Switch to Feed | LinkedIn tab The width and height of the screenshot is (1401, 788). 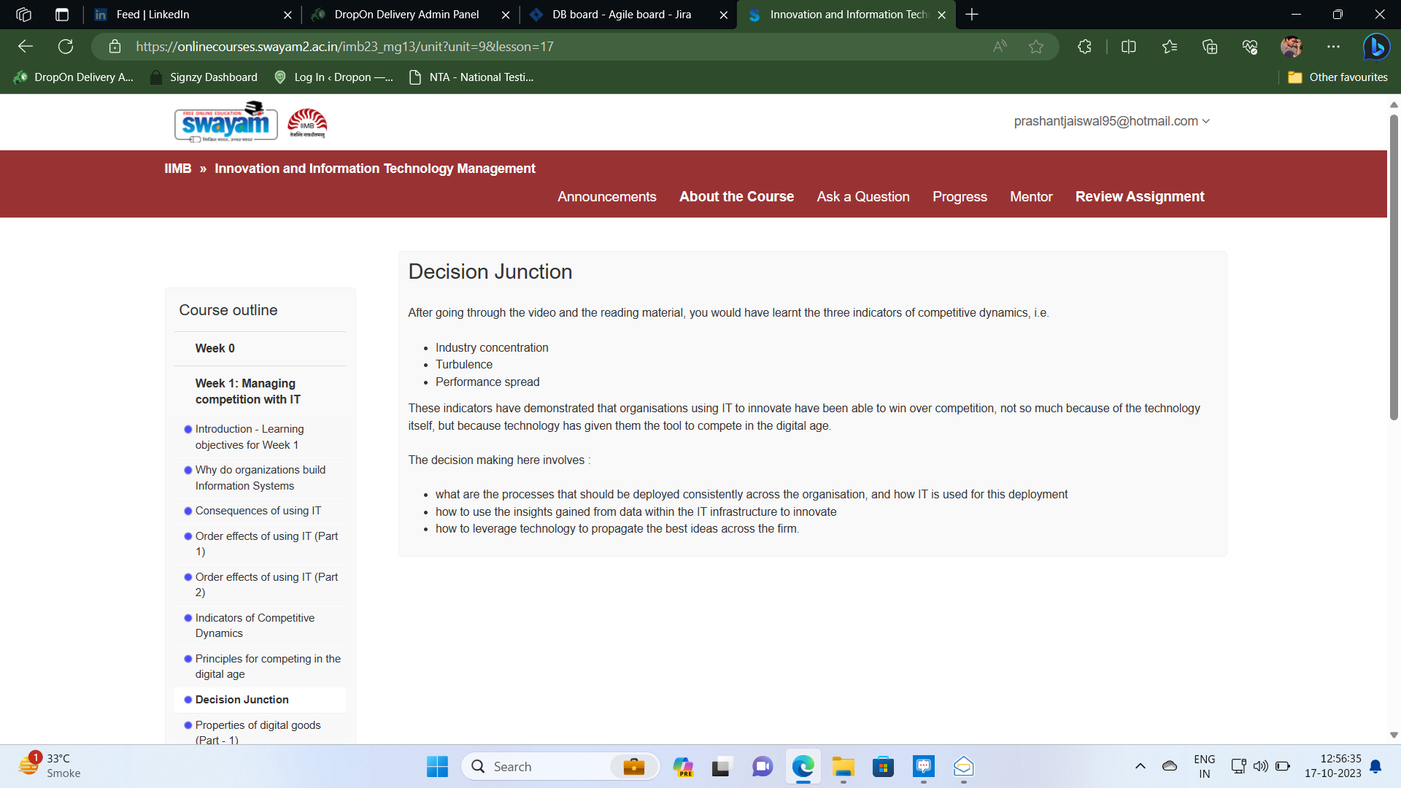click(191, 15)
